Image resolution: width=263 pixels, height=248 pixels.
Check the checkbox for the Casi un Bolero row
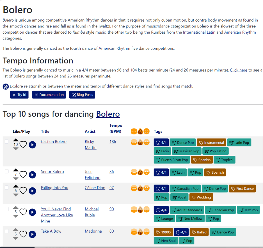(x=7, y=141)
